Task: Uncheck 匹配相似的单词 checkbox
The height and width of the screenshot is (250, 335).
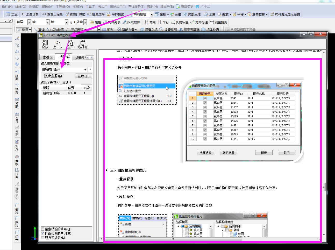Action: tap(43, 233)
